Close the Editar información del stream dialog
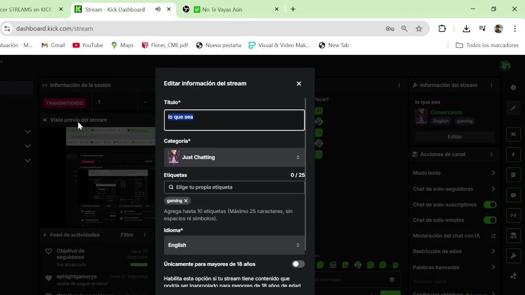The height and width of the screenshot is (295, 525). (x=299, y=84)
